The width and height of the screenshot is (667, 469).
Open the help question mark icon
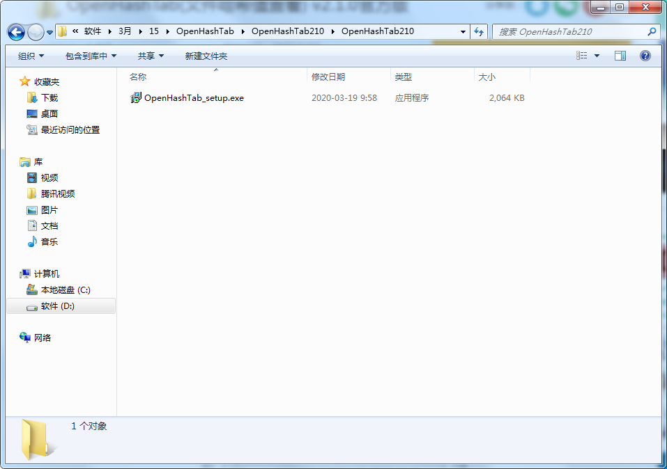pyautogui.click(x=645, y=56)
